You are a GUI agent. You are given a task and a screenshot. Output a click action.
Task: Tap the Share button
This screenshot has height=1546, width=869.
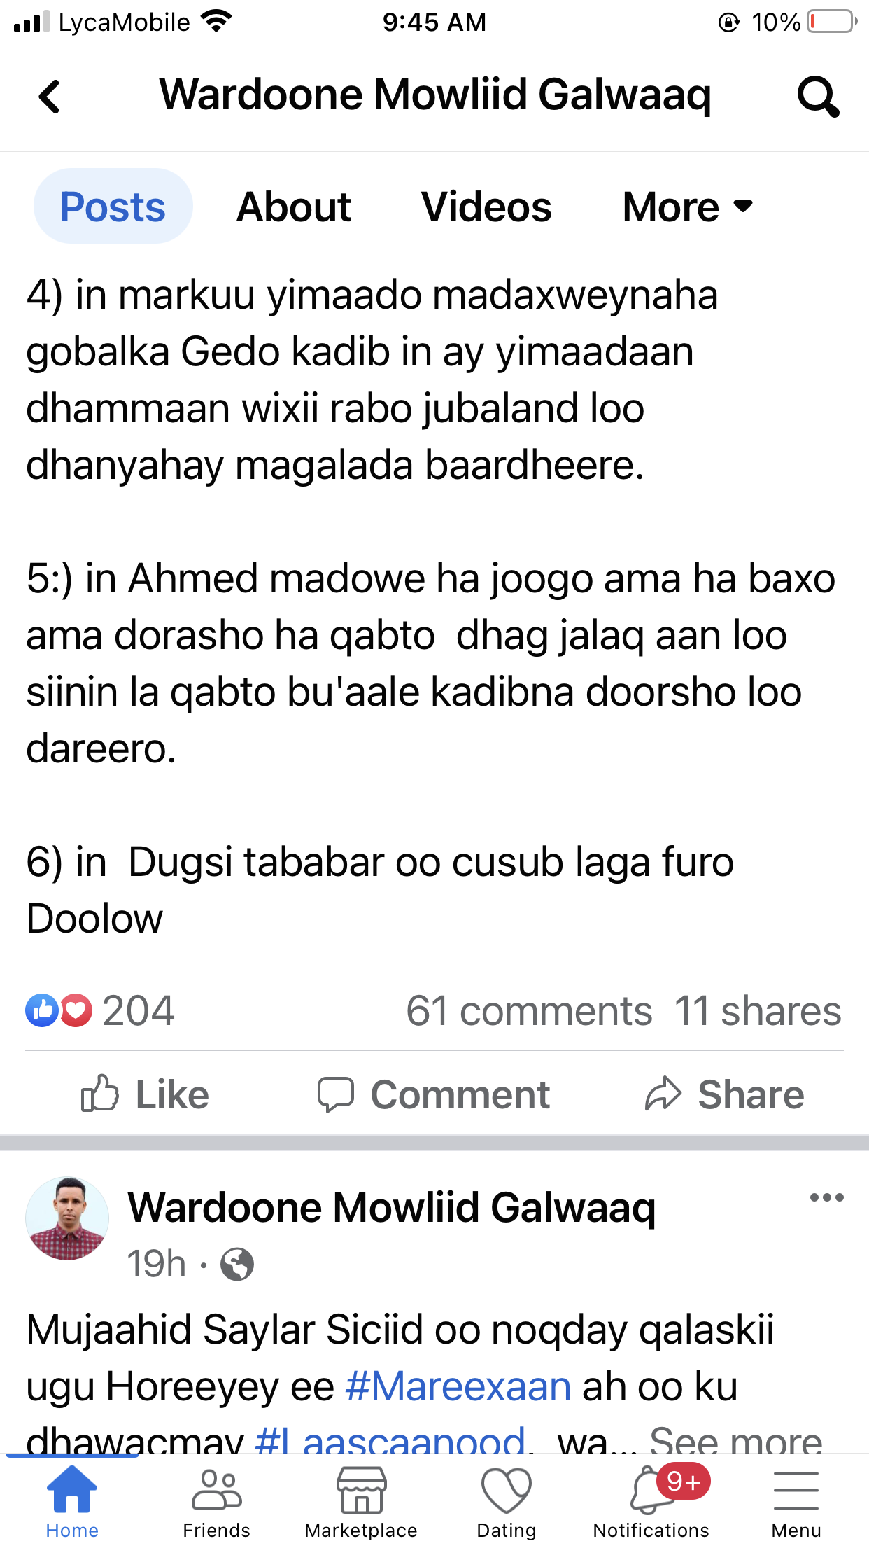(724, 1094)
